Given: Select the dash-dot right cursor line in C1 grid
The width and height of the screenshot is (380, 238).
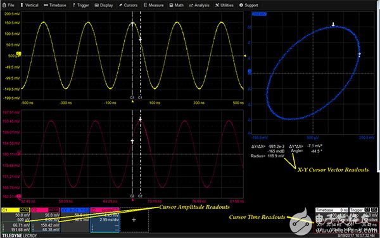Looking at the screenshot, I should (141, 55).
